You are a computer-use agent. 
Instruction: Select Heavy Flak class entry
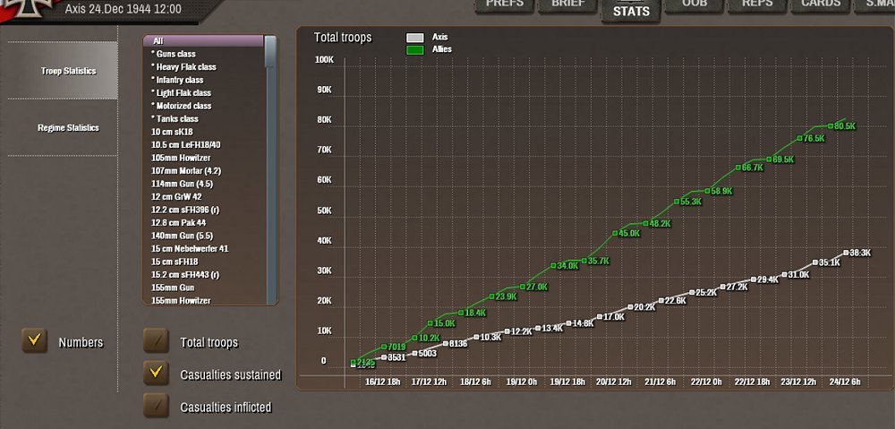(203, 67)
